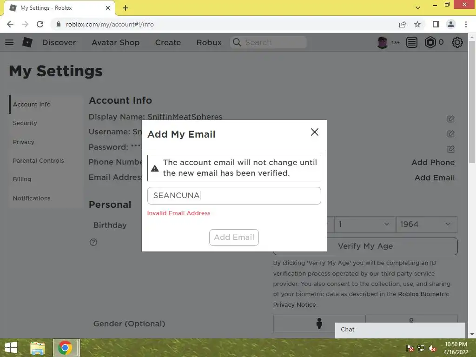Click the network tray icon
The width and height of the screenshot is (476, 357).
click(x=421, y=348)
